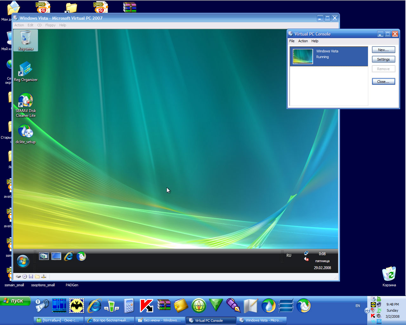
Task: Click New... button in Virtual PC Console
Action: point(383,50)
